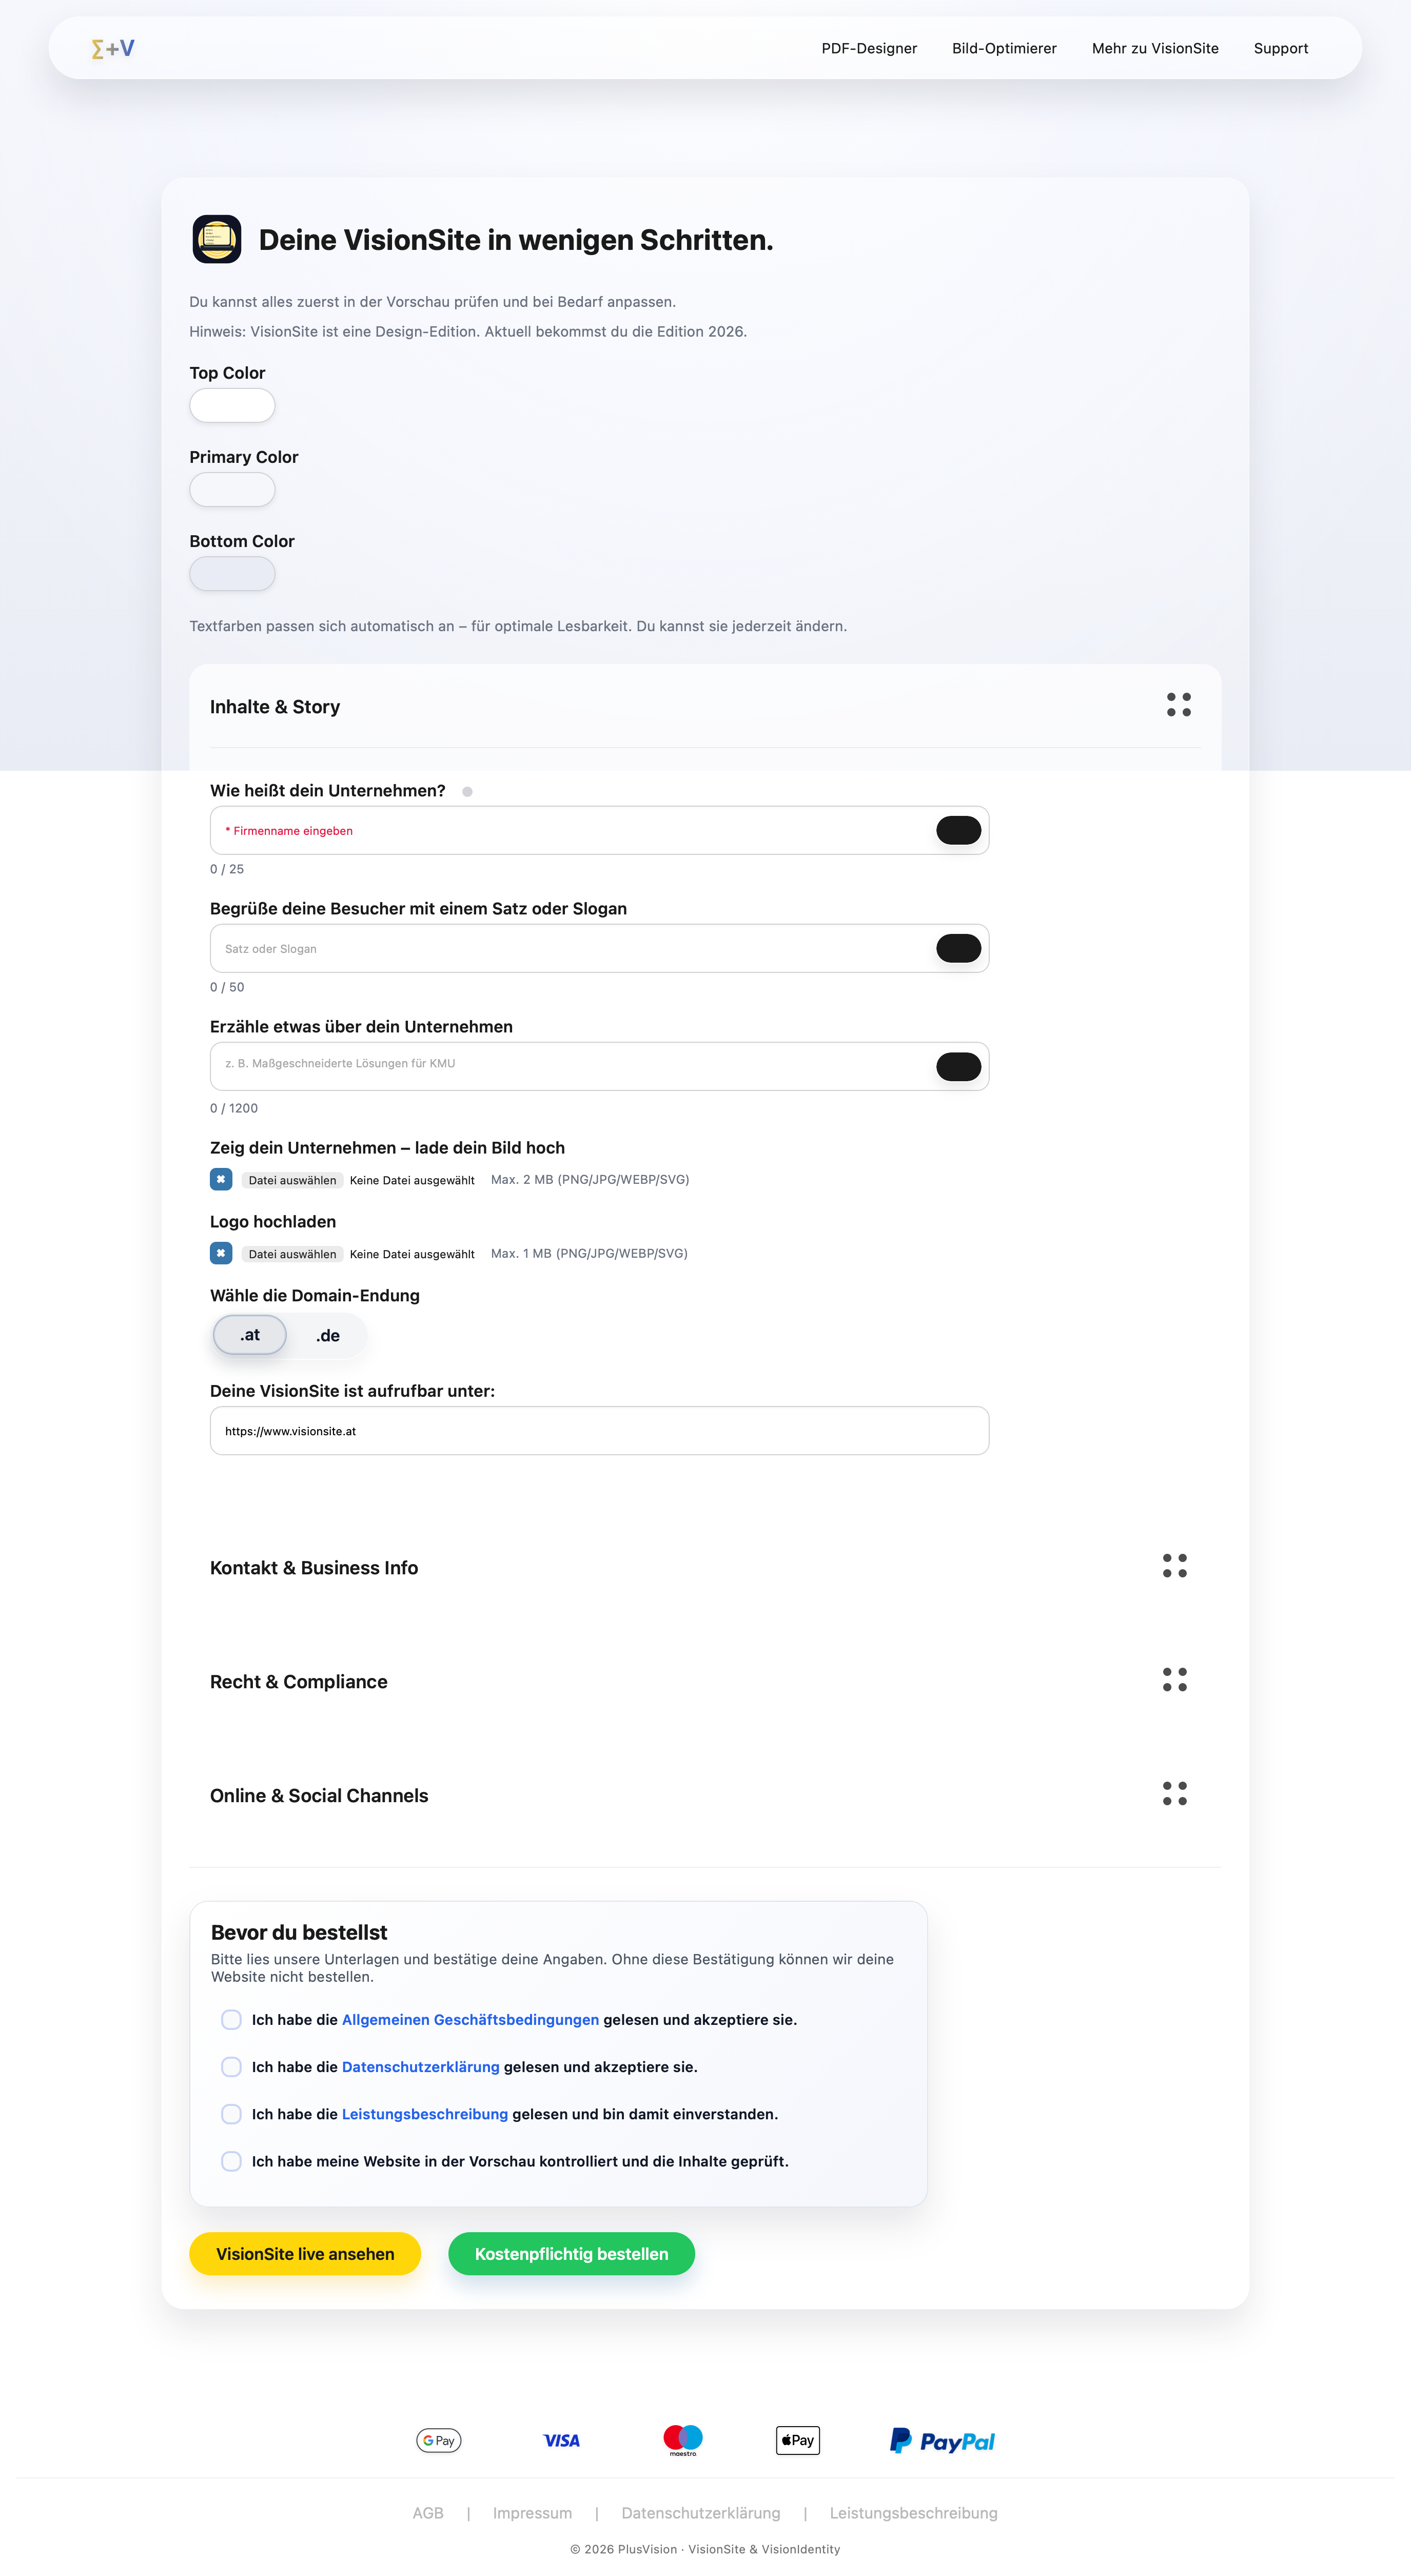Check the Leistungsbeschreibung agreement checkbox
Image resolution: width=1411 pixels, height=2576 pixels.
coord(231,2113)
